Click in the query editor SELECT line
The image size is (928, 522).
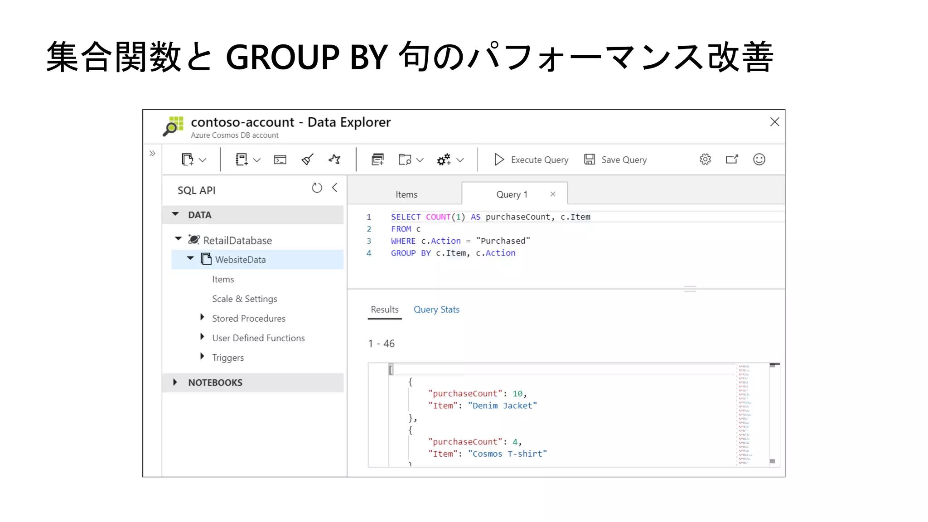point(491,217)
